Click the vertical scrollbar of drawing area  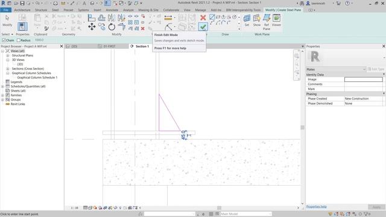click(x=303, y=127)
